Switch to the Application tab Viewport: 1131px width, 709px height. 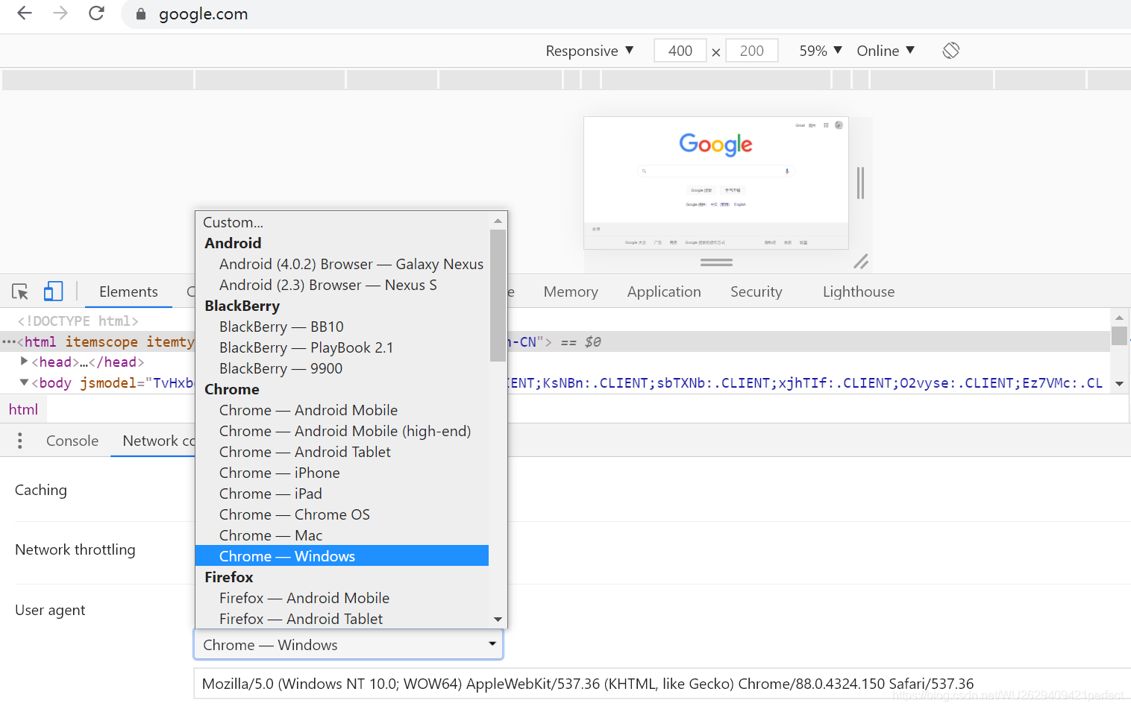pos(664,292)
